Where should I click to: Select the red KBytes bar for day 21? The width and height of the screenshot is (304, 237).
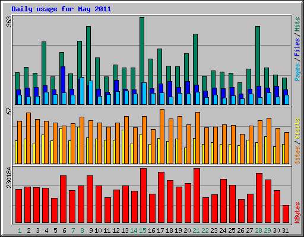coord(197,196)
